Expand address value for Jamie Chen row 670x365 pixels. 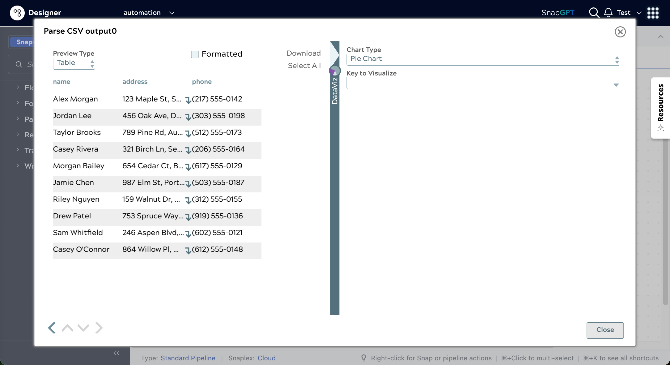pyautogui.click(x=188, y=184)
